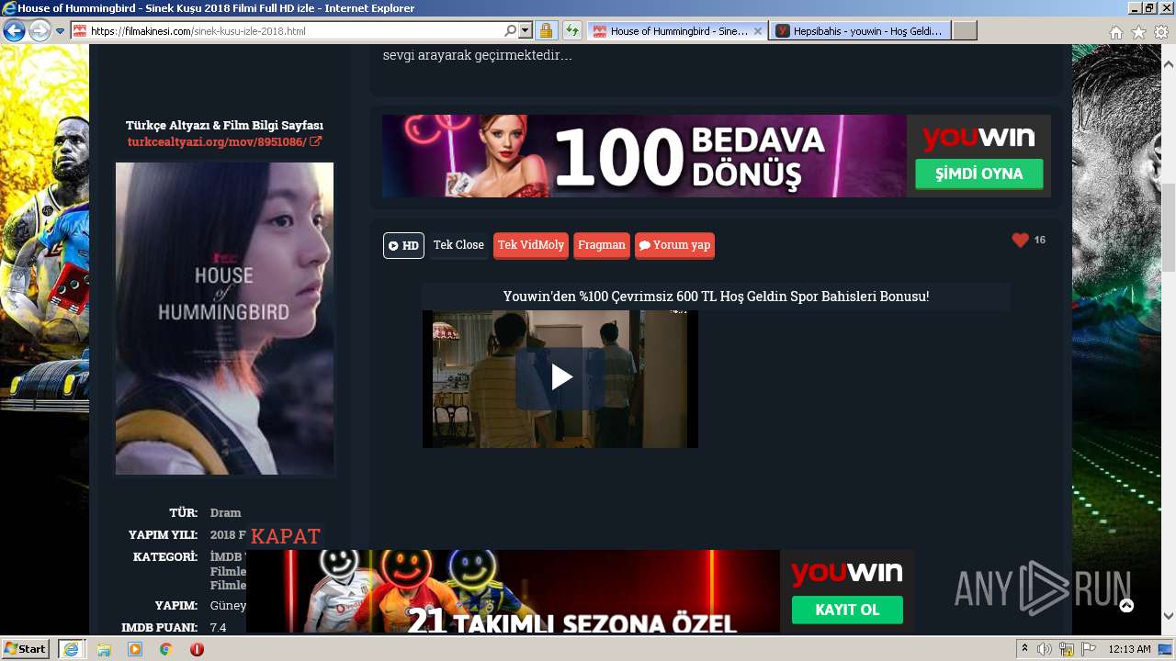The height and width of the screenshot is (661, 1176).
Task: Click the Dram genre link
Action: [225, 513]
